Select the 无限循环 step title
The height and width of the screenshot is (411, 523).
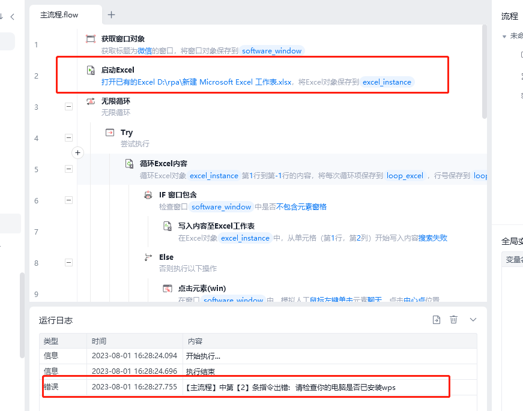[116, 101]
